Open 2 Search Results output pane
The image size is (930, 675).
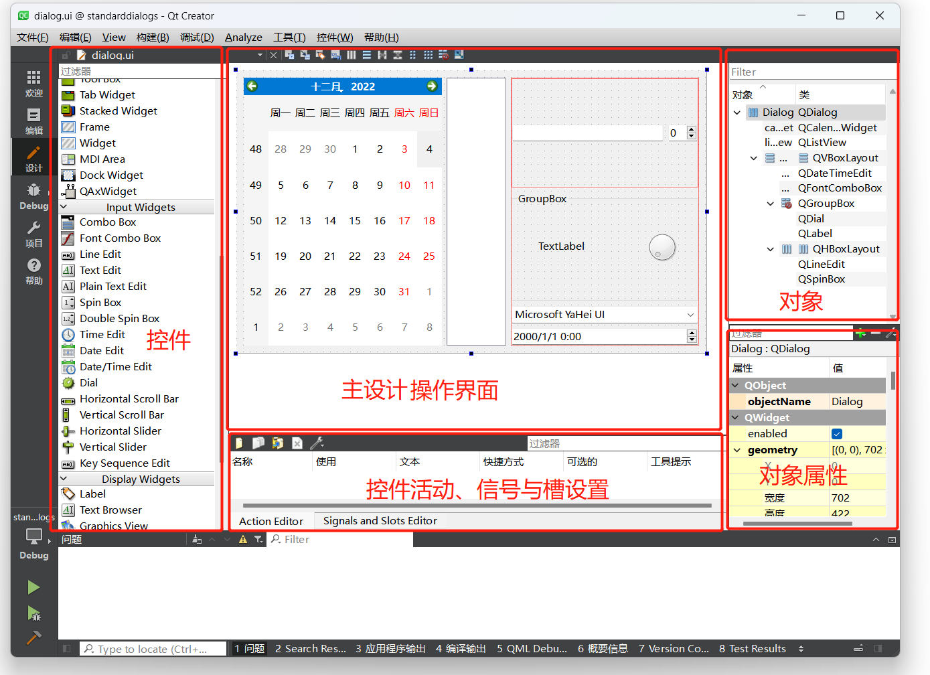(311, 648)
